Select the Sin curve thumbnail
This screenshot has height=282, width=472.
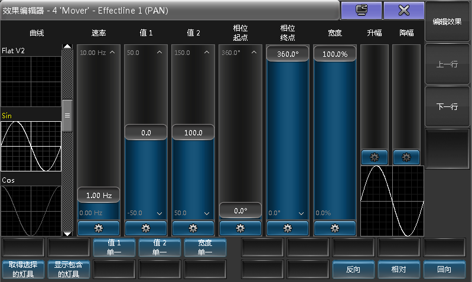point(31,146)
